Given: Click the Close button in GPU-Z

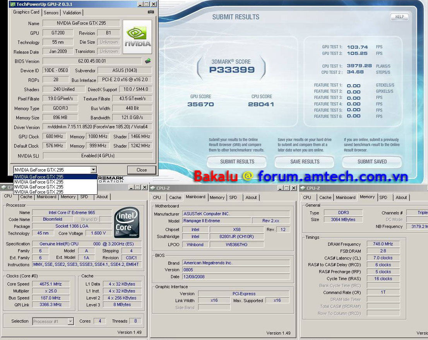Looking at the screenshot, I should pos(142,170).
